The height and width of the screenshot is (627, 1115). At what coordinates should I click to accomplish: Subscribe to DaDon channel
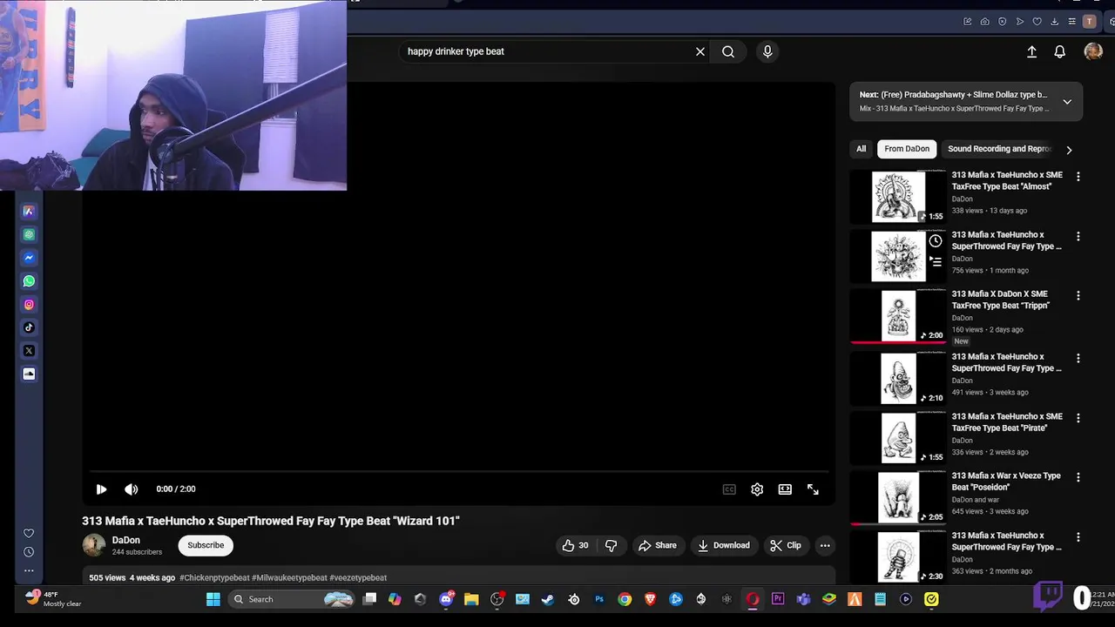tap(206, 545)
